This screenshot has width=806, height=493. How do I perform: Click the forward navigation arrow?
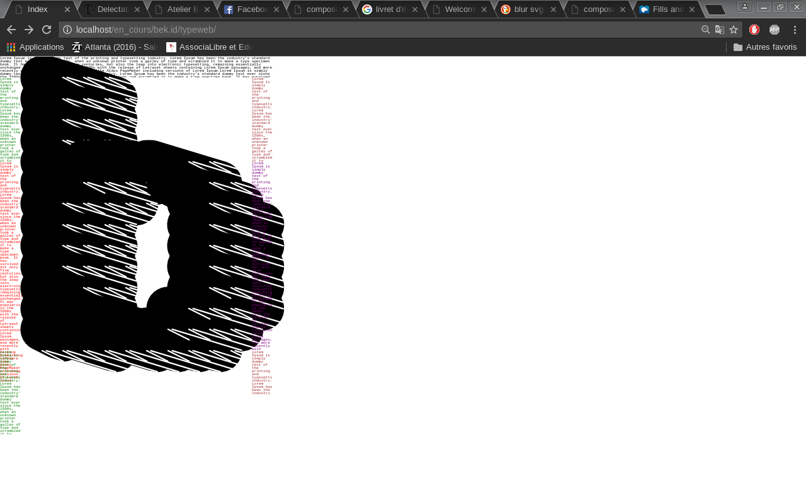(29, 30)
